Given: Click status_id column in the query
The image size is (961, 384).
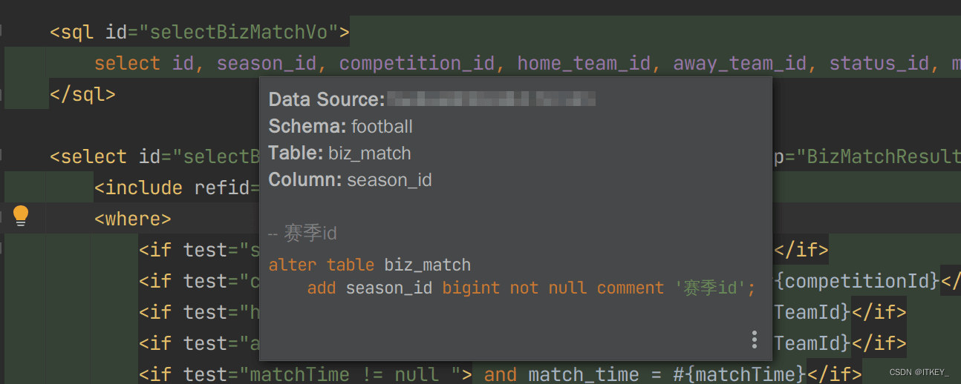Looking at the screenshot, I should 879,63.
